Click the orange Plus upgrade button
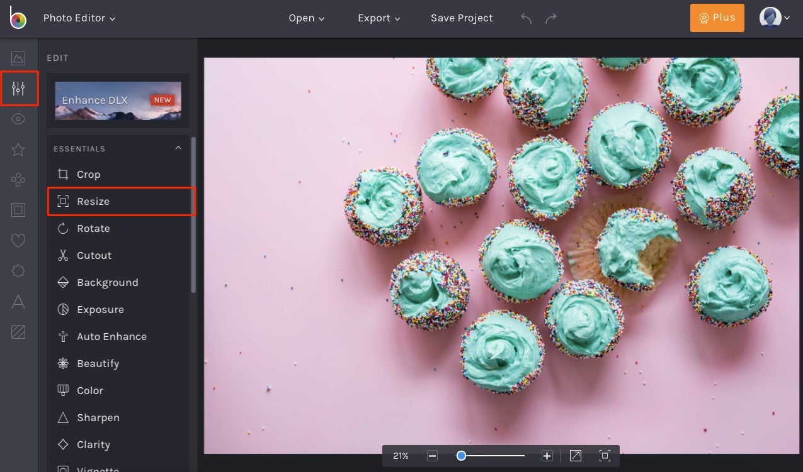 point(717,18)
